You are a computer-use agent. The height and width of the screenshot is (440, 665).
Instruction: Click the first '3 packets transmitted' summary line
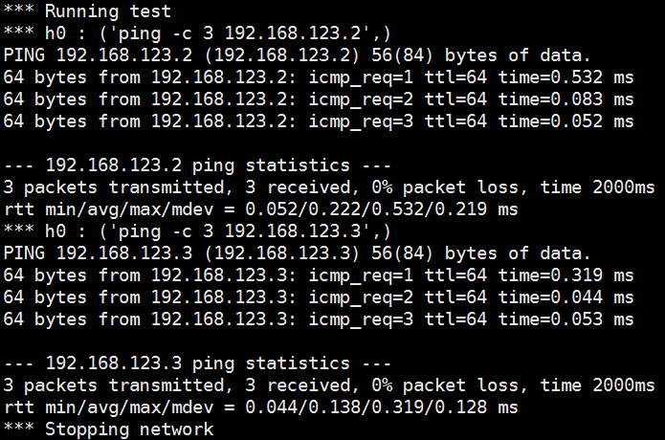(x=329, y=187)
